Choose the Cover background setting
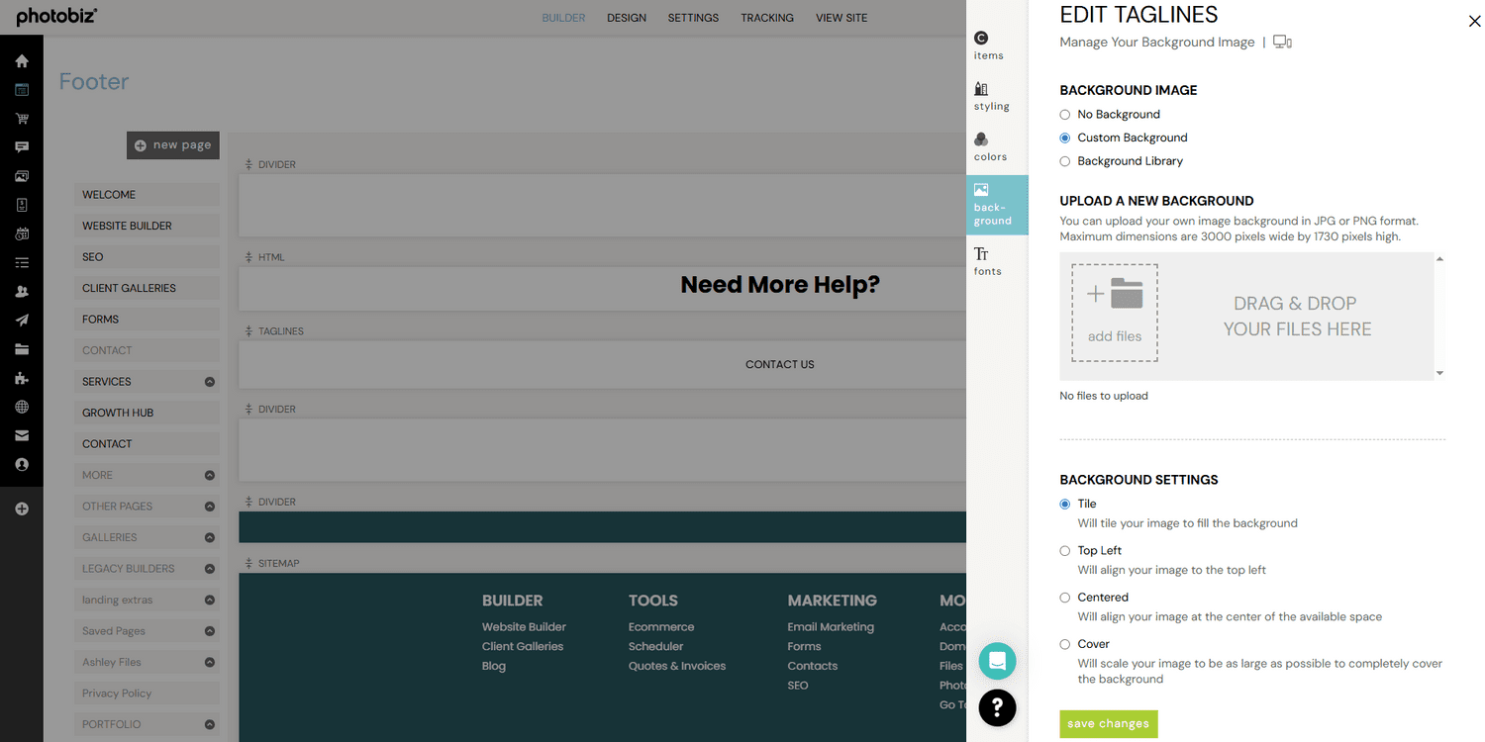 pyautogui.click(x=1065, y=644)
